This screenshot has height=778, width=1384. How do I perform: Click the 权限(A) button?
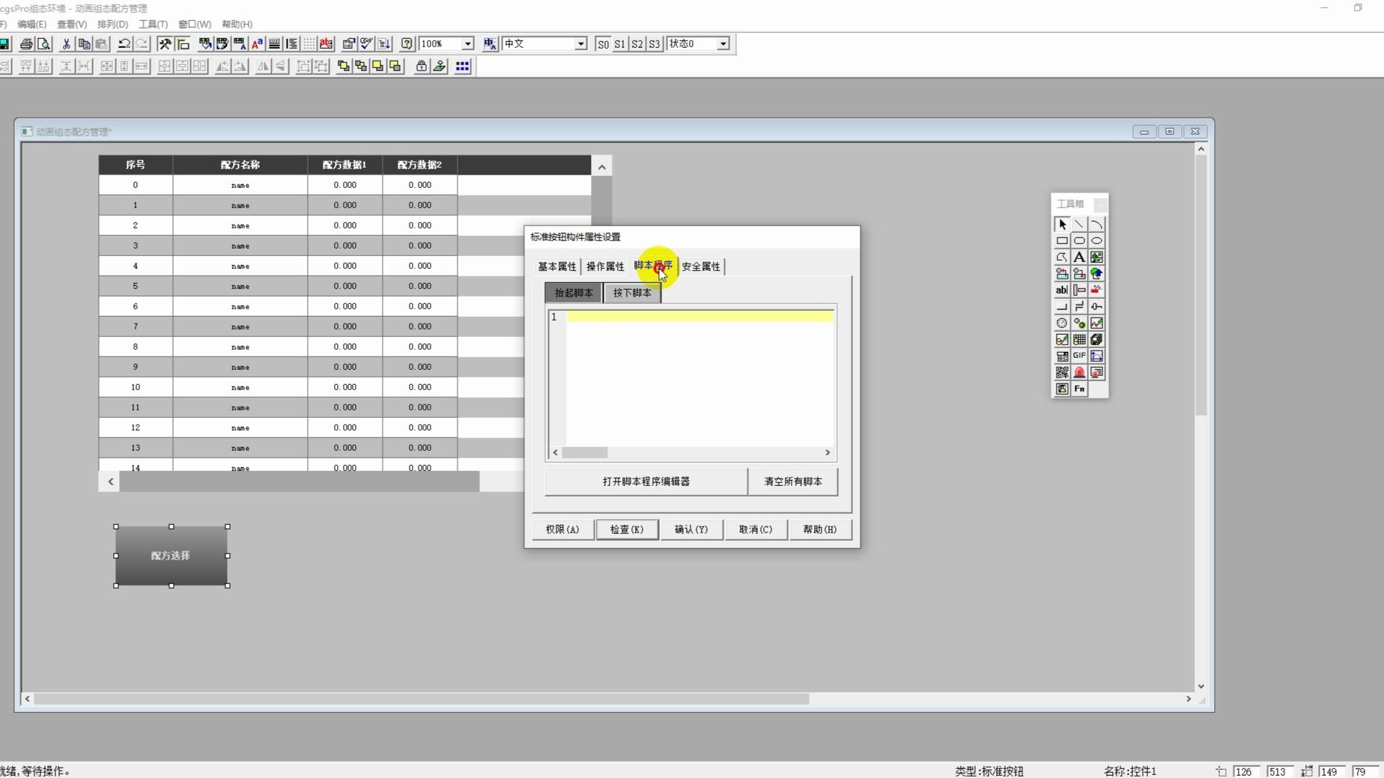coord(562,529)
